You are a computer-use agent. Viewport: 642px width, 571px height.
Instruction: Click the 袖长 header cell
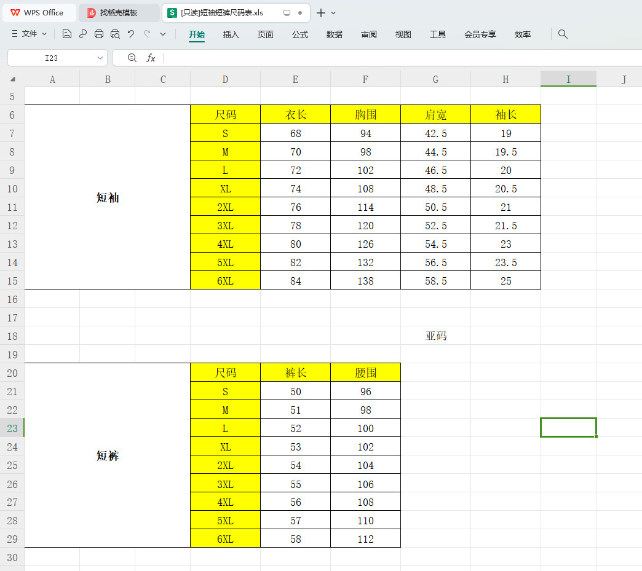[x=505, y=114]
